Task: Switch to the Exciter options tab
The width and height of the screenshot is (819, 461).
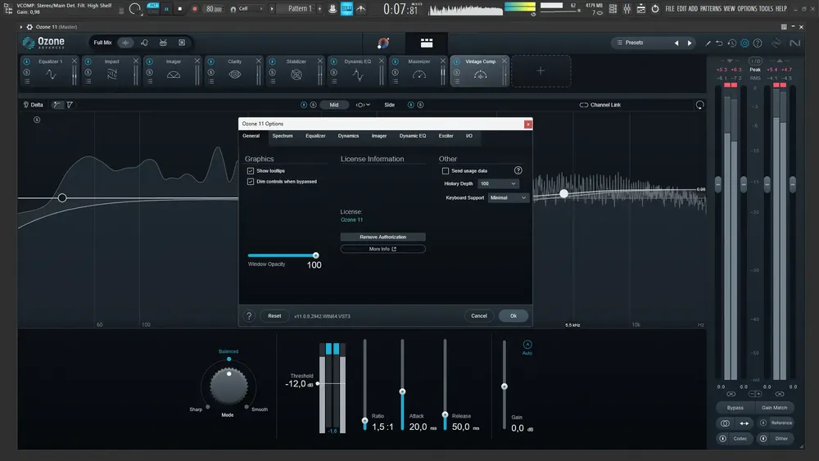Action: pyautogui.click(x=446, y=136)
